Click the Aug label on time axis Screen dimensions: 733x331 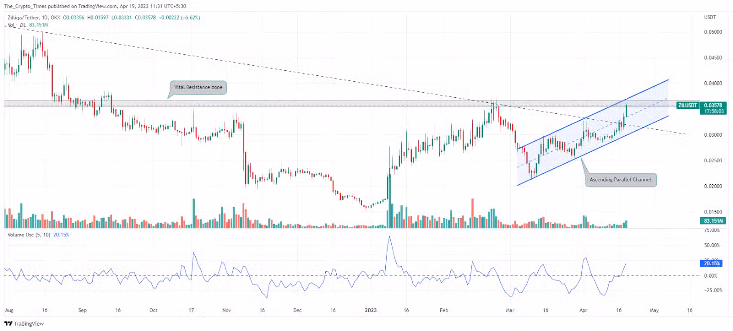coord(9,310)
